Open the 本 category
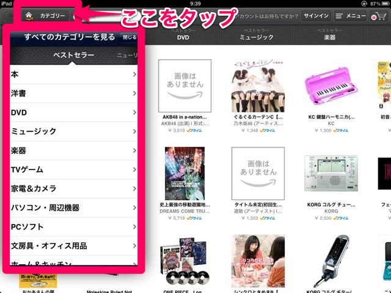Viewport: 391px width, 293px height. pyautogui.click(x=73, y=74)
